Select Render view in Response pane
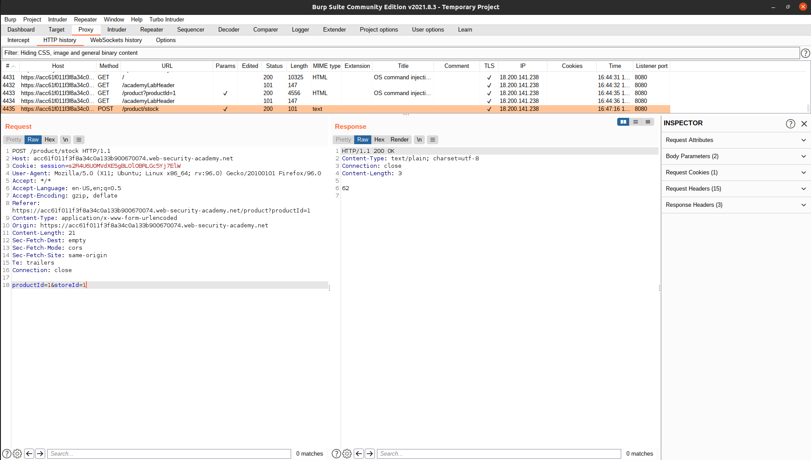 point(399,140)
